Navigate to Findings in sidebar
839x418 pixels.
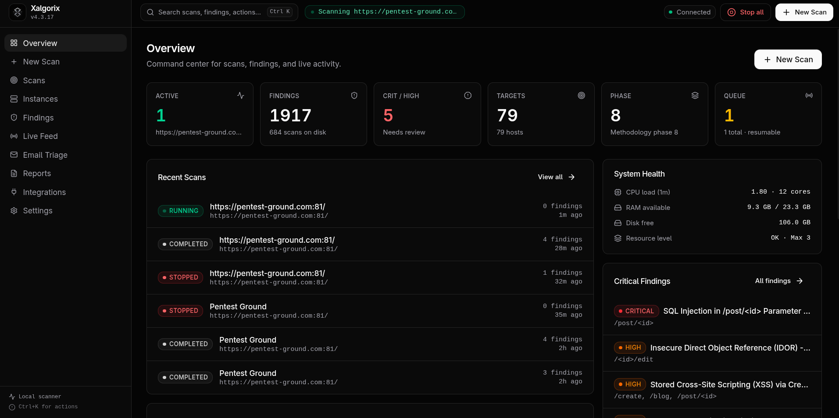click(x=65, y=117)
